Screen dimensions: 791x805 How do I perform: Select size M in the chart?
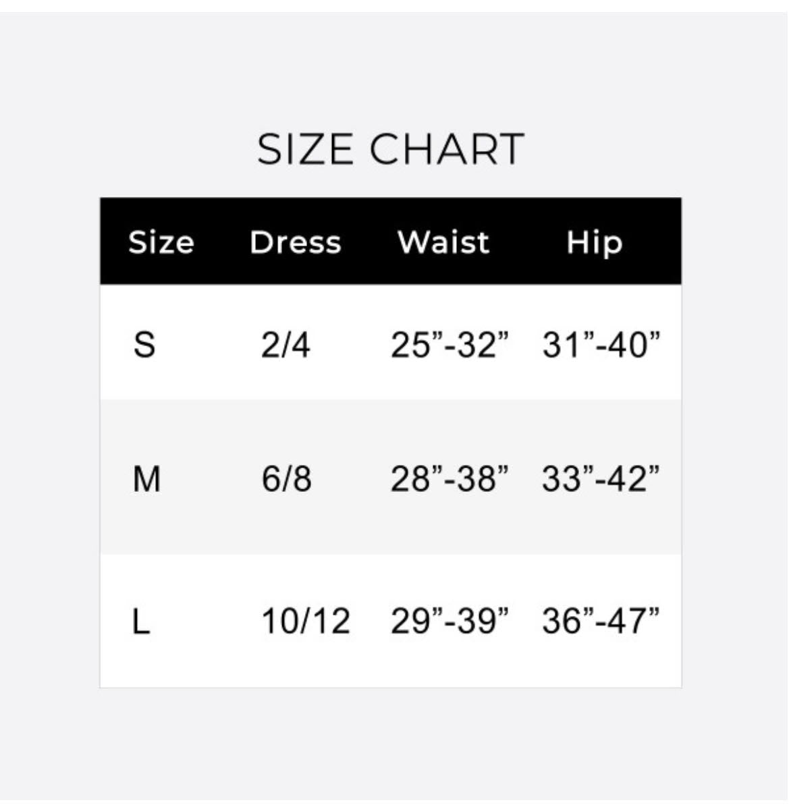[146, 479]
